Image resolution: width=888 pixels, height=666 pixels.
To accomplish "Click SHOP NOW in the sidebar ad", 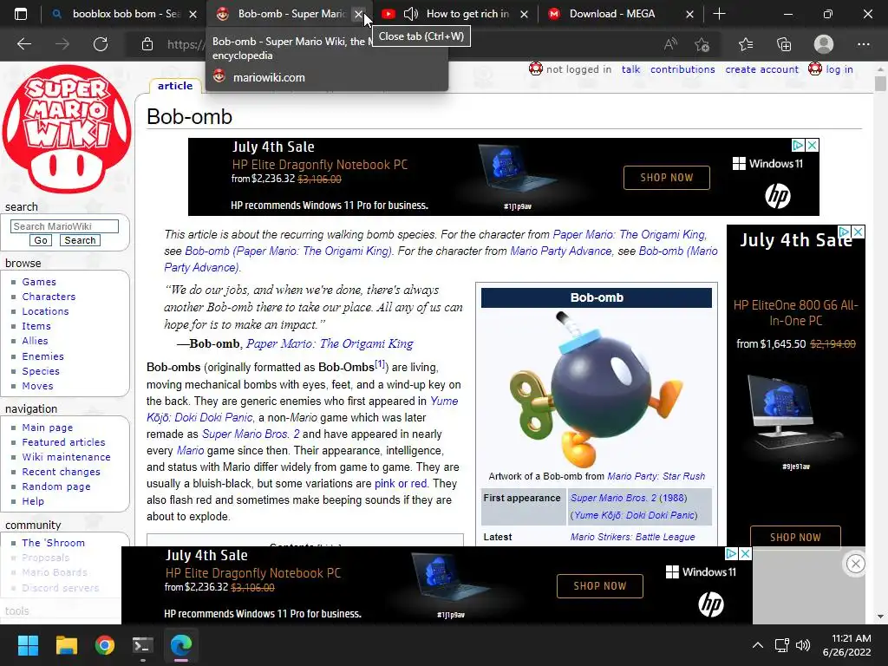I will (795, 537).
